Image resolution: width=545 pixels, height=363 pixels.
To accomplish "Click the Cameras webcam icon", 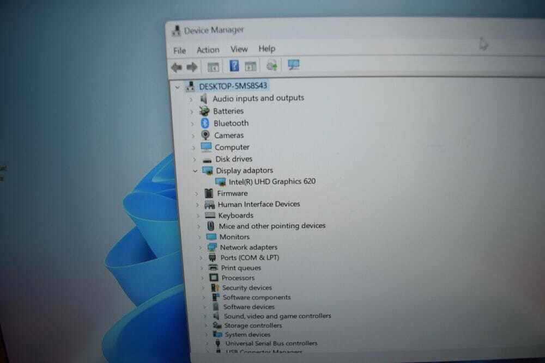I will click(205, 135).
